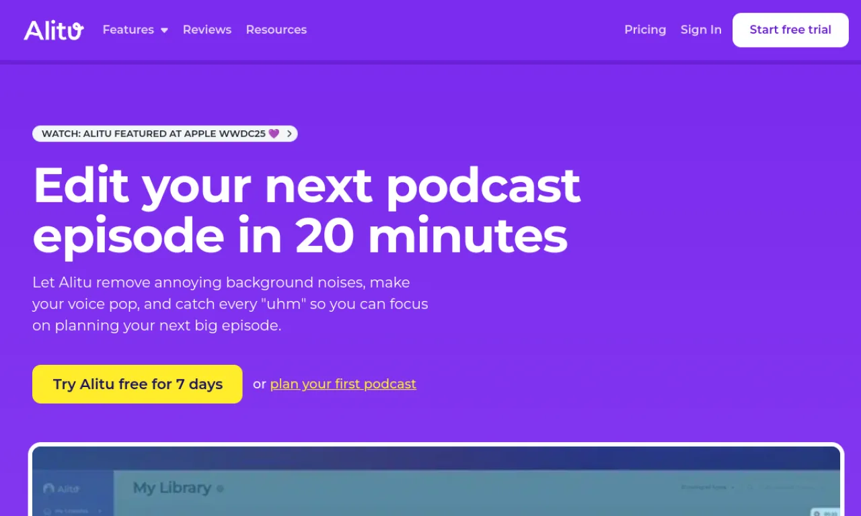Image resolution: width=861 pixels, height=516 pixels.
Task: Click the paragraph starting Let Alitu remove annoying
Action: 230,304
